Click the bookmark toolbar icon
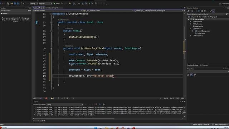Viewport: 229px width, 129px height. click(96, 4)
